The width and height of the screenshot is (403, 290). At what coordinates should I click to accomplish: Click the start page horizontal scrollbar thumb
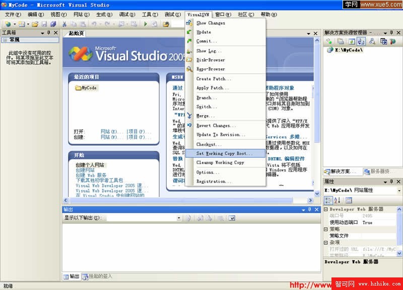(181, 200)
